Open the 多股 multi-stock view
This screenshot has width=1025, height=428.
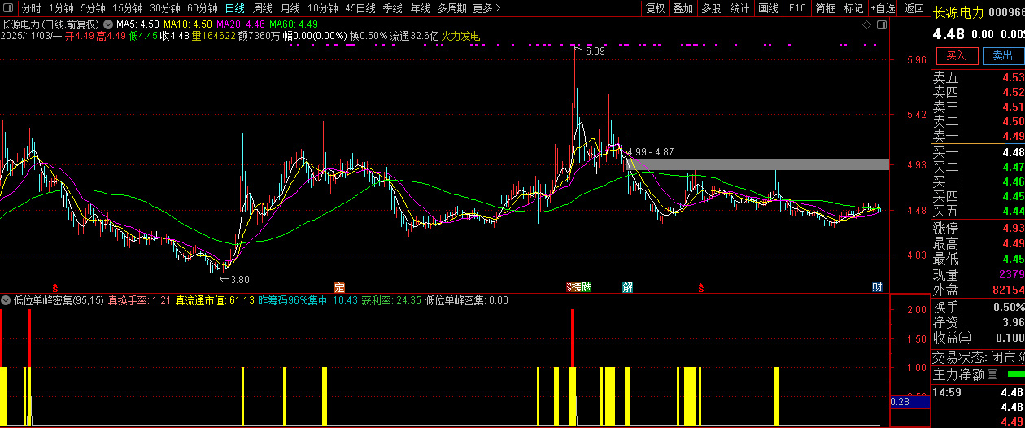pos(711,8)
